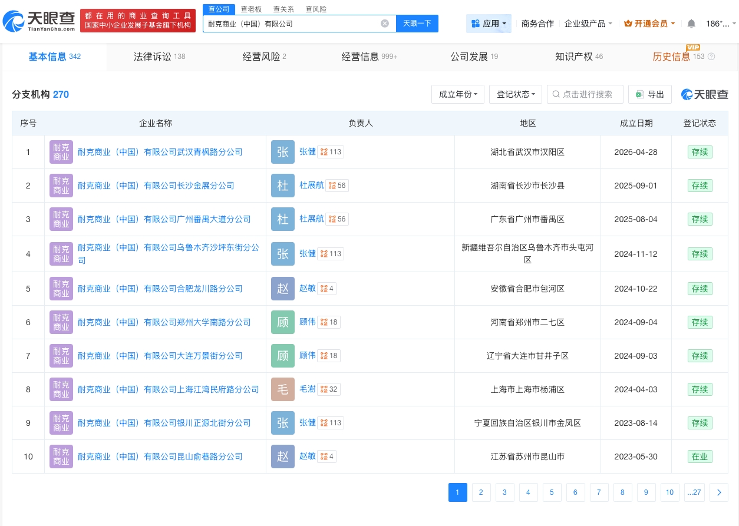Select the 查风险 search mode tab
The width and height of the screenshot is (739, 526).
(316, 9)
